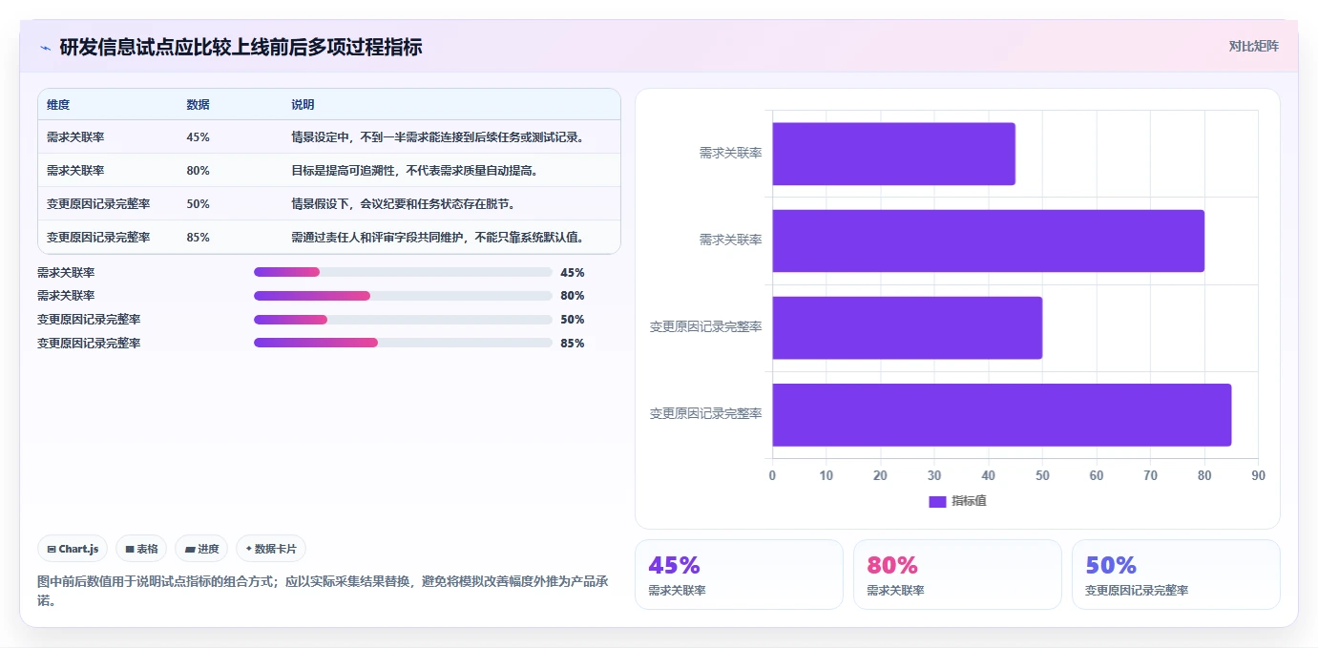The image size is (1318, 648).
Task: Click the x-axis tick label 40
Action: point(988,475)
